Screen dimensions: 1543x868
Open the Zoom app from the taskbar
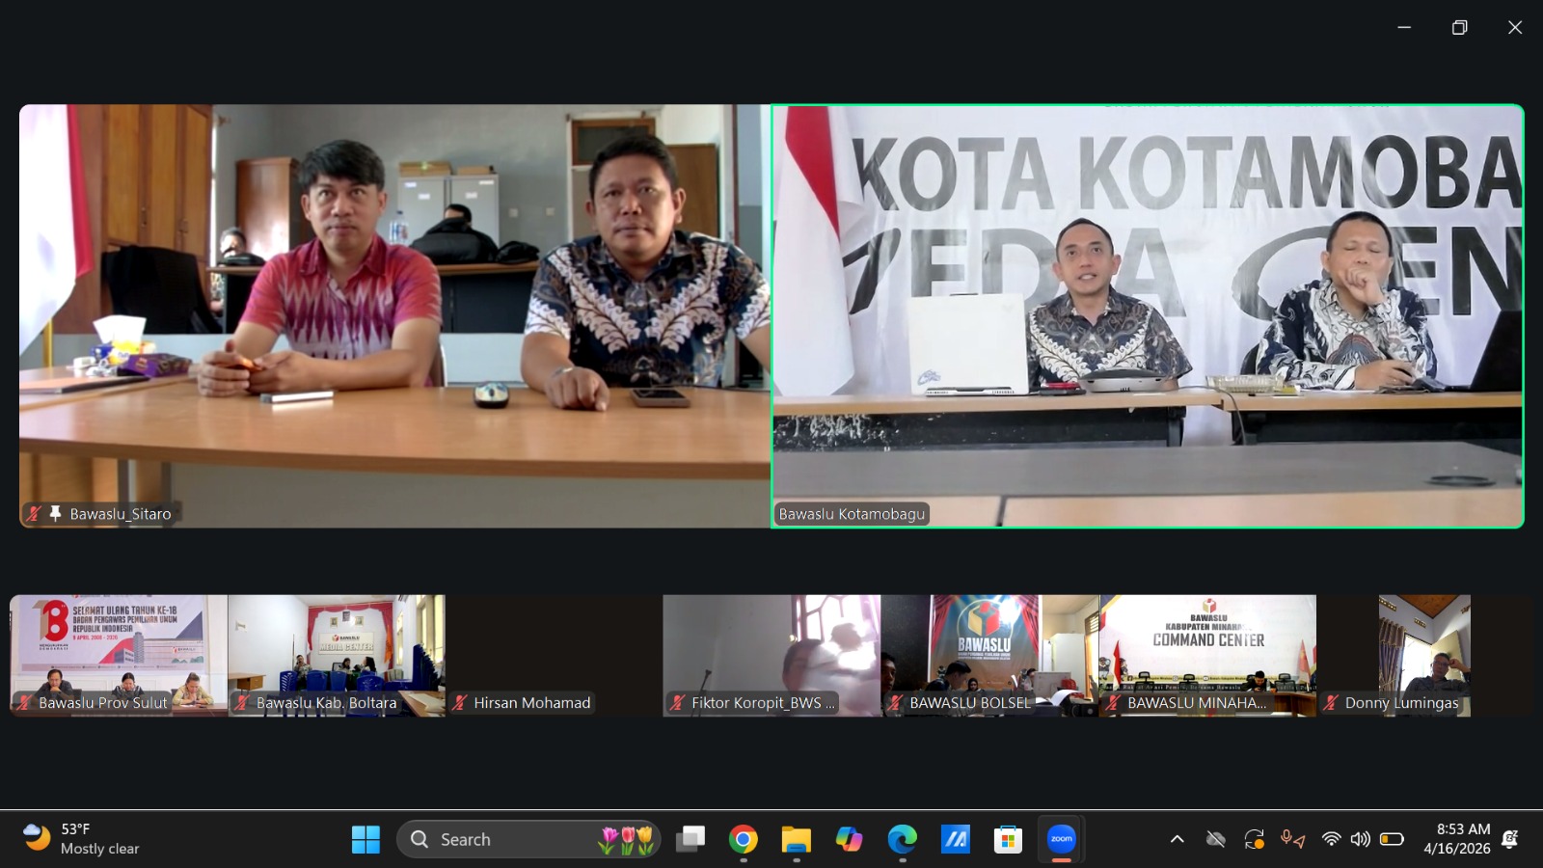point(1061,839)
